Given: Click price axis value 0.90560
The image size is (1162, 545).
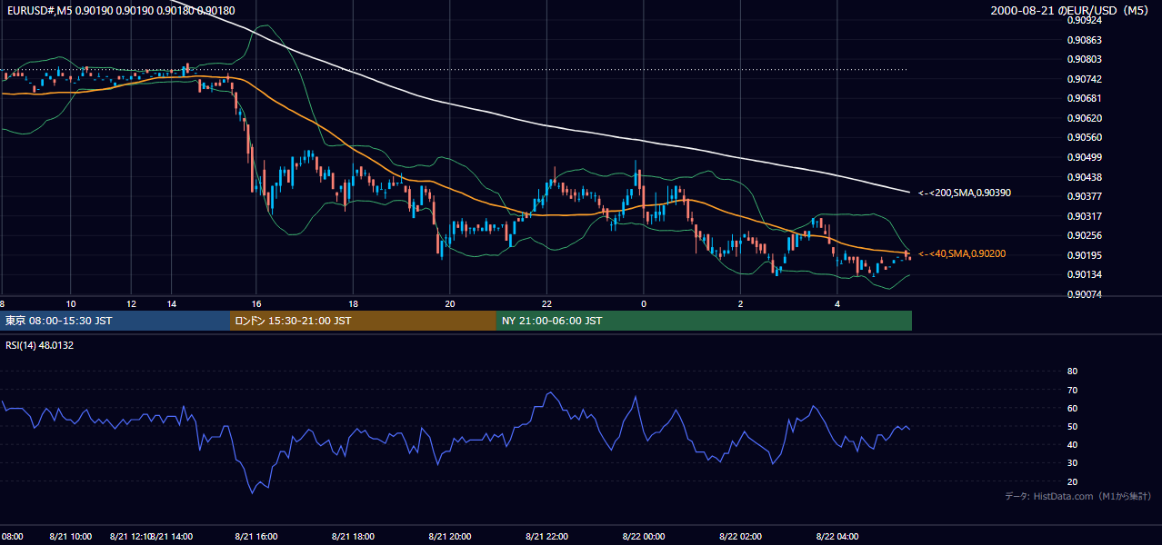Looking at the screenshot, I should point(1083,137).
